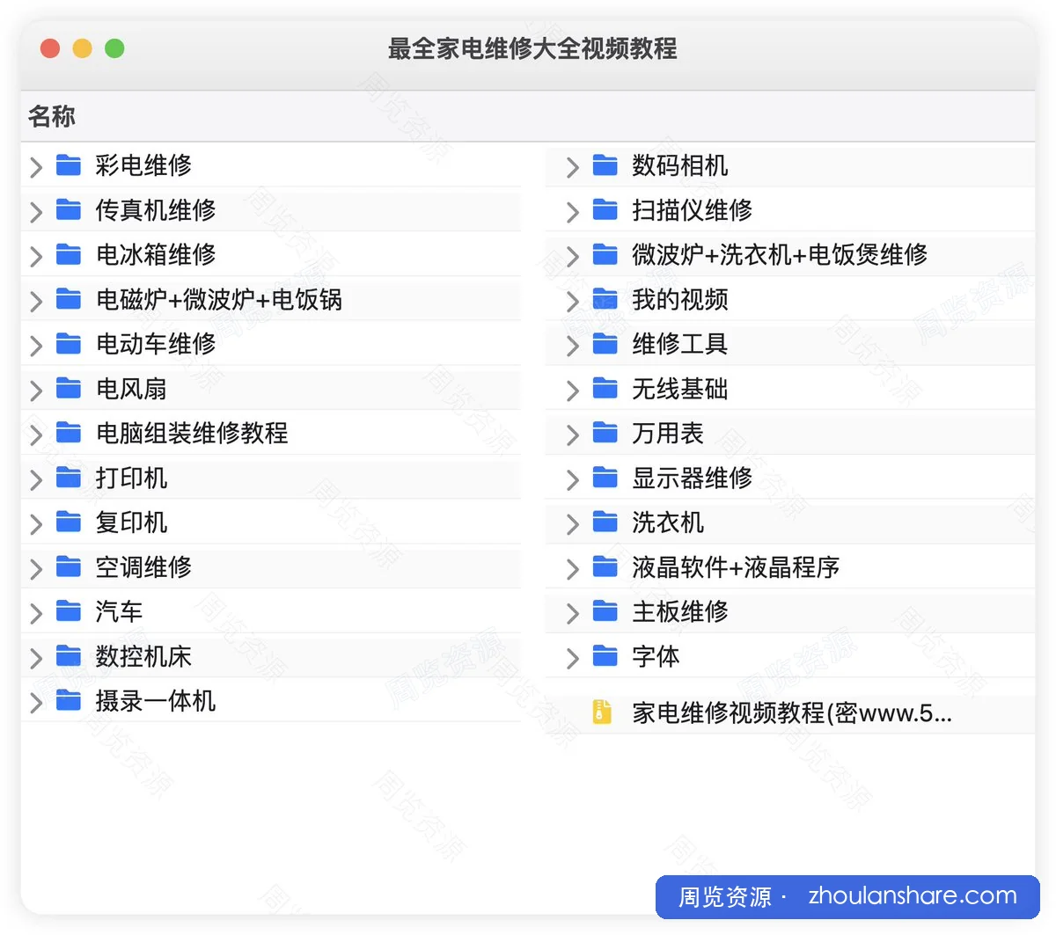Expand the 万用表 folder chevron

pyautogui.click(x=573, y=435)
